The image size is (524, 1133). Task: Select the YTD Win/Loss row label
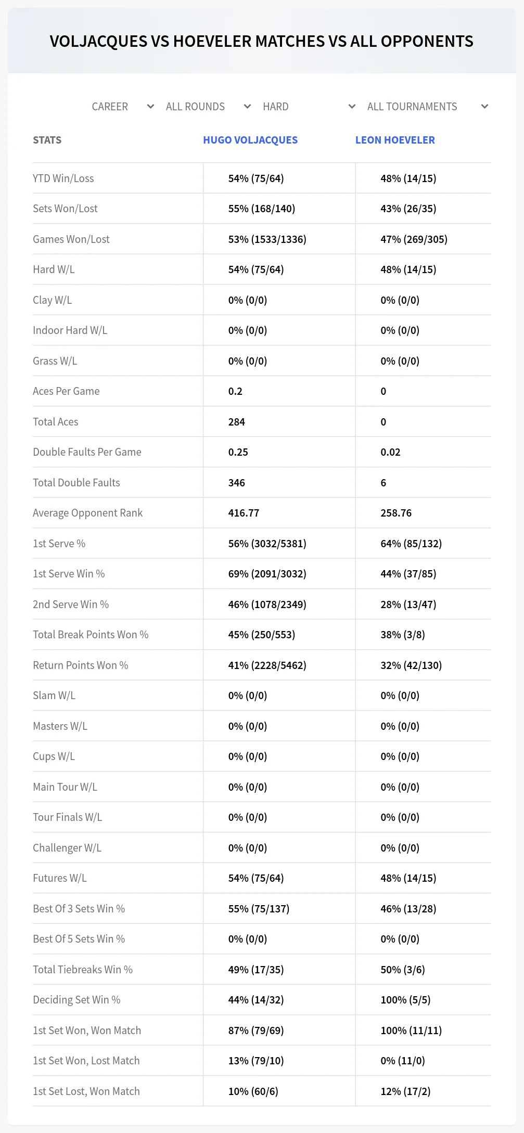(x=63, y=178)
